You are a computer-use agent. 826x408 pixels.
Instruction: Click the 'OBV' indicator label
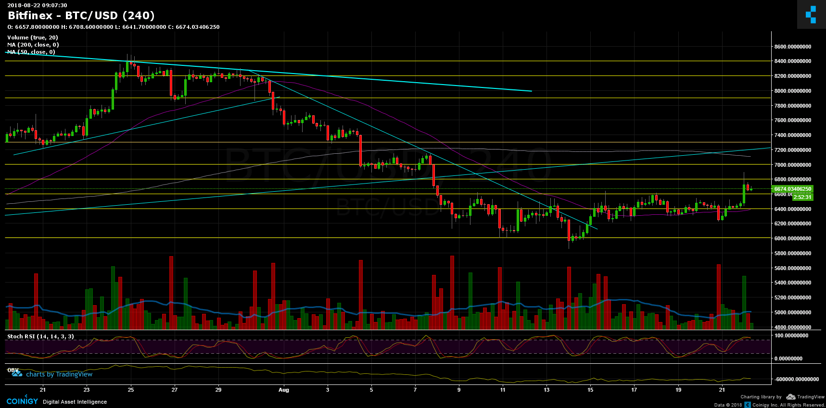[13, 370]
